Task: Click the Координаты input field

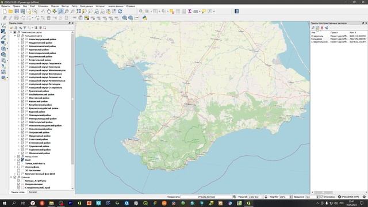Action: point(206,197)
